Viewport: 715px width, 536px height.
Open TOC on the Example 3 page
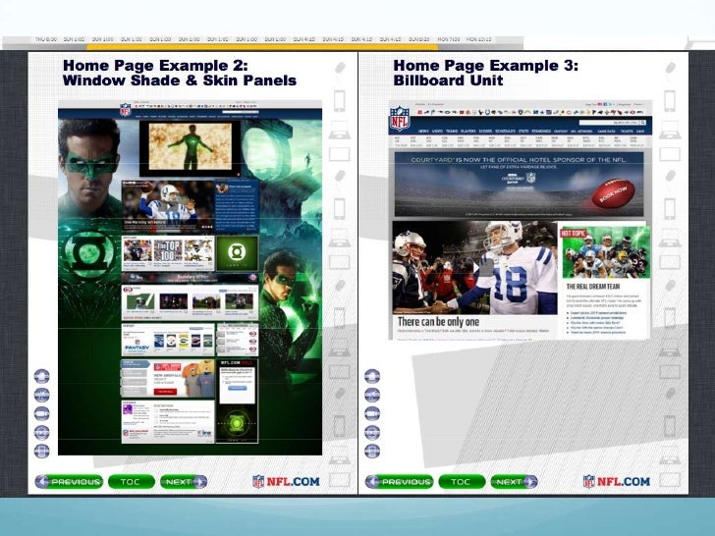tap(462, 482)
